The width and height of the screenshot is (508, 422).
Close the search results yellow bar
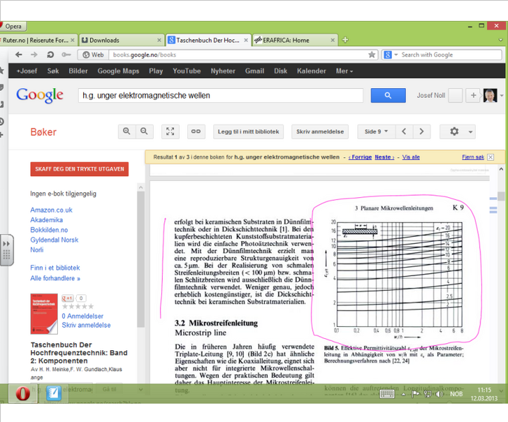click(490, 157)
